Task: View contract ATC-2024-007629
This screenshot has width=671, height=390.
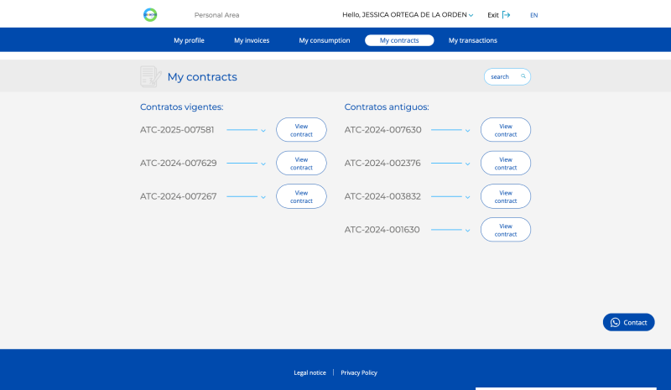Action: [x=301, y=163]
